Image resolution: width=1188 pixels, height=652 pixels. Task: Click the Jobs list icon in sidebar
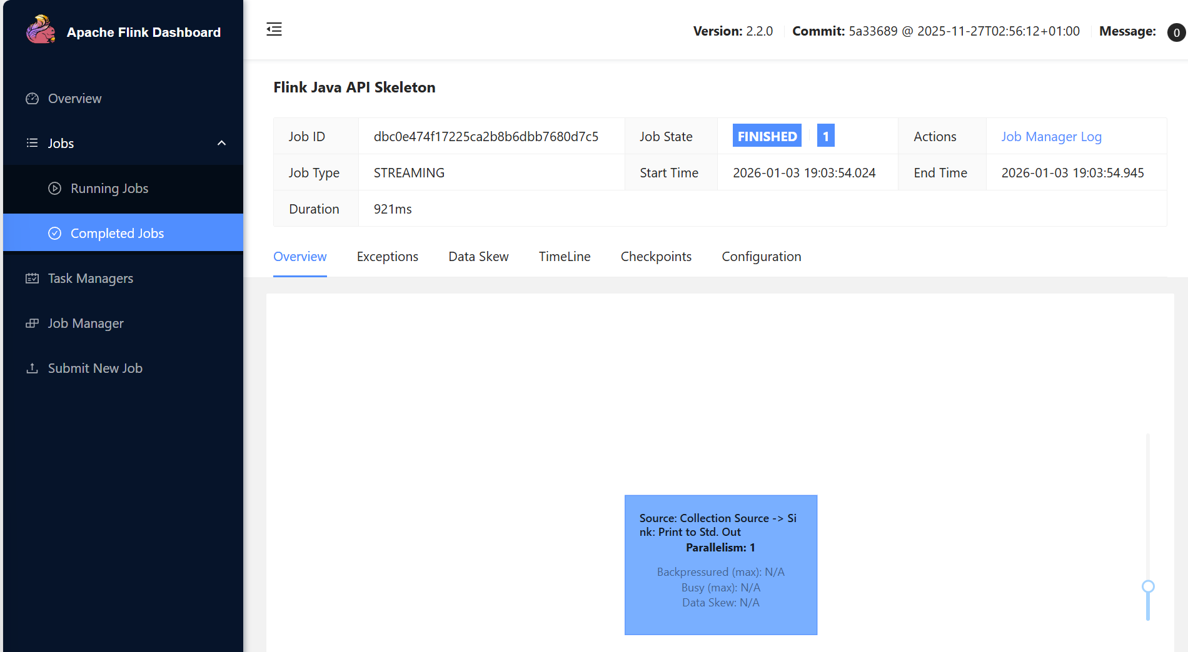[32, 143]
